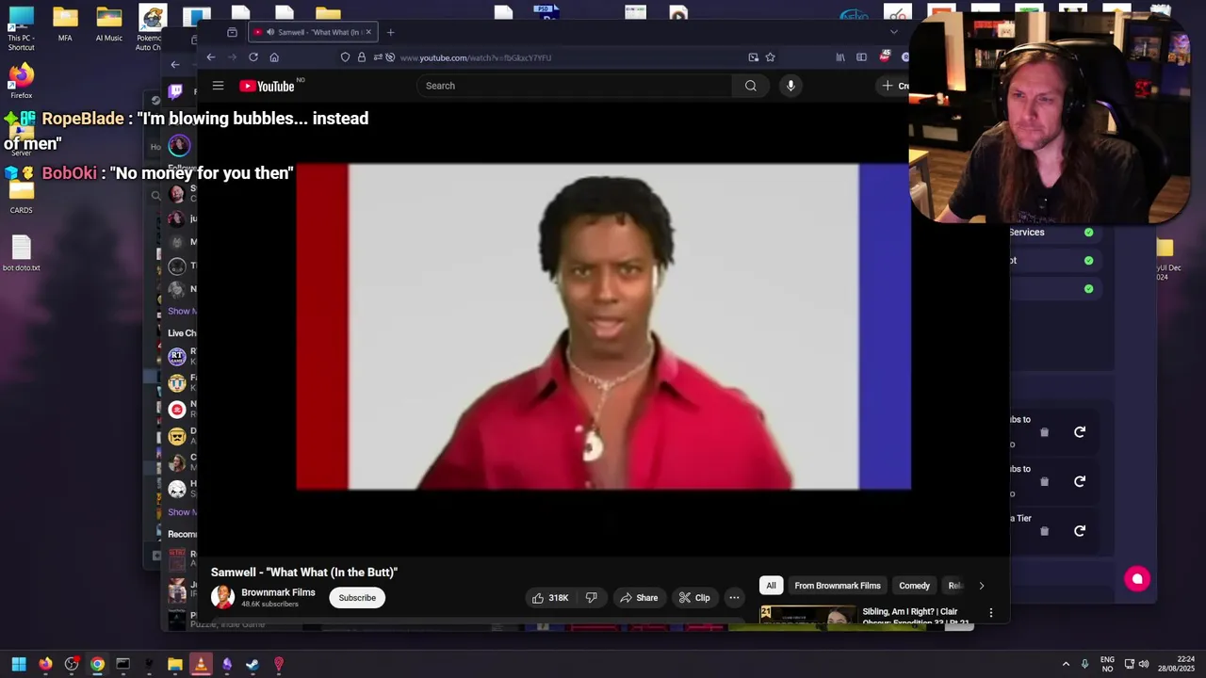This screenshot has width=1206, height=678.
Task: Show hidden system tray icons
Action: pos(1066,664)
